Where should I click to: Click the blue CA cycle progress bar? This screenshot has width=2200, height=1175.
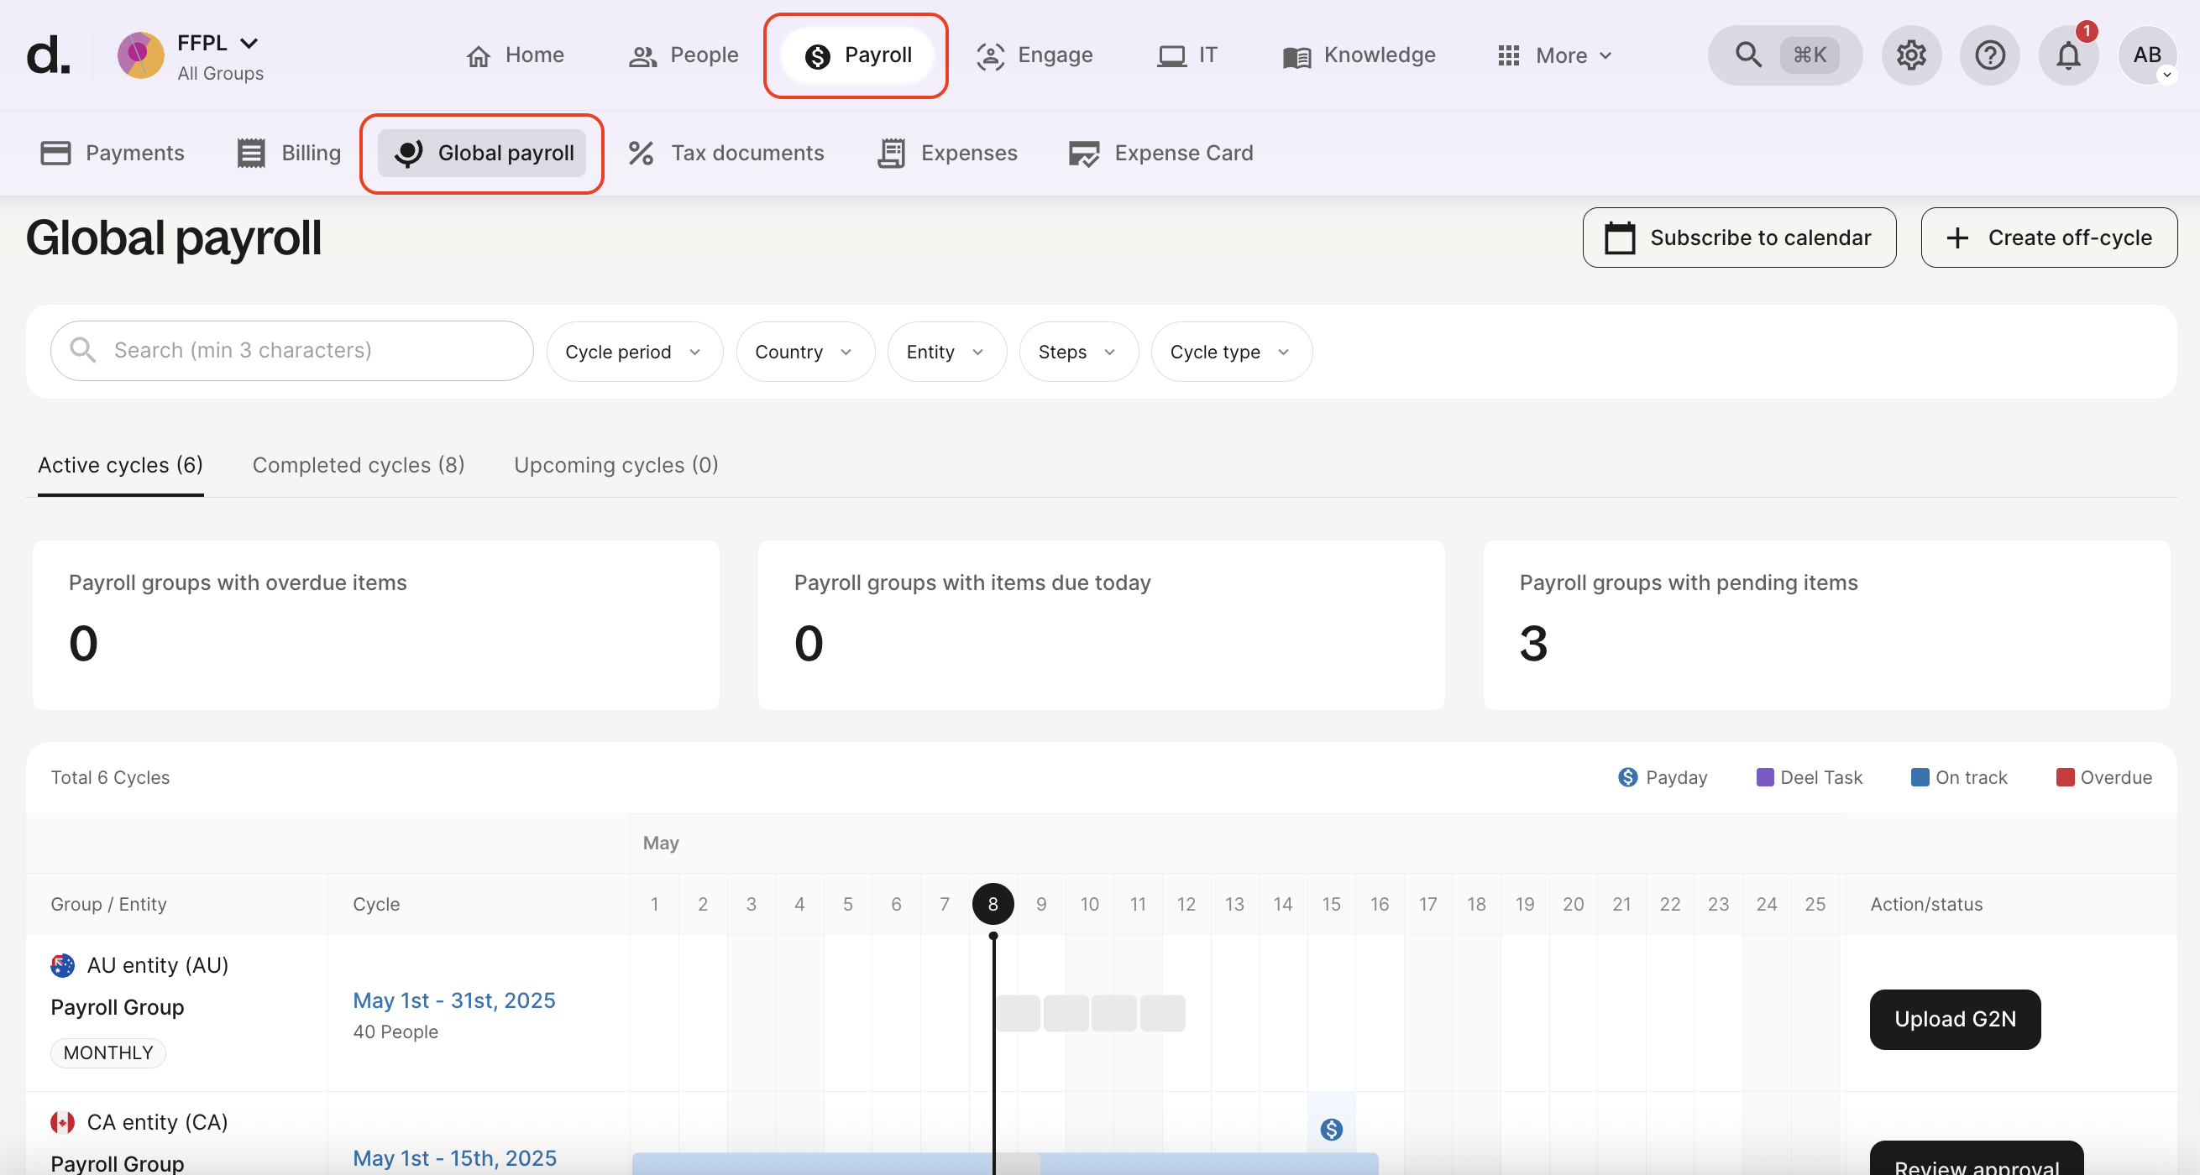tap(1005, 1164)
